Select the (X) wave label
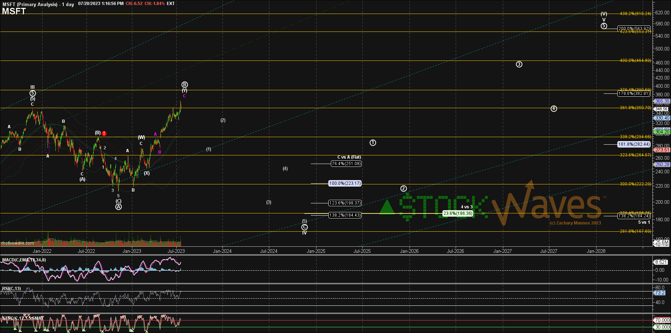The height and width of the screenshot is (333, 671). tap(147, 173)
